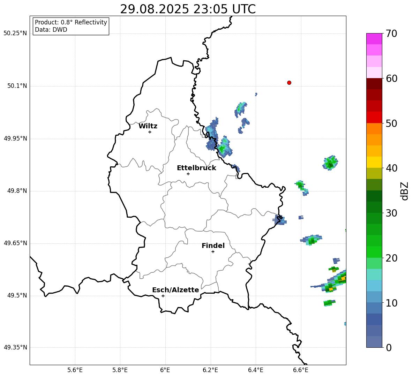This screenshot has width=413, height=377.
Task: Click the latitude label 49.5°N
Action: click(17, 296)
